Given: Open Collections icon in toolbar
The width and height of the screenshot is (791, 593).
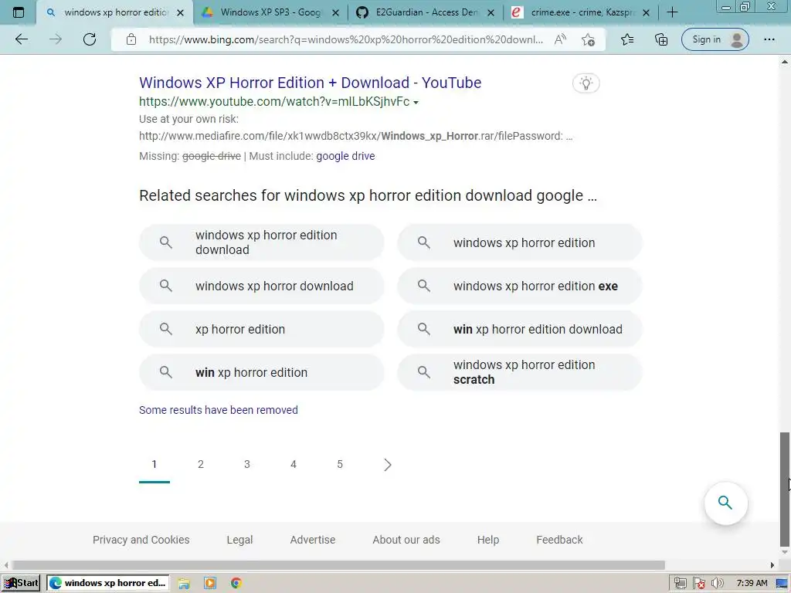Looking at the screenshot, I should point(661,39).
